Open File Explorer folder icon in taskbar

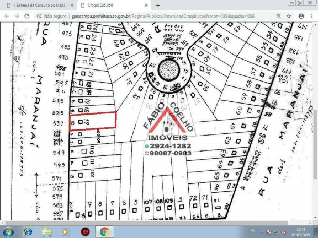coord(47,232)
